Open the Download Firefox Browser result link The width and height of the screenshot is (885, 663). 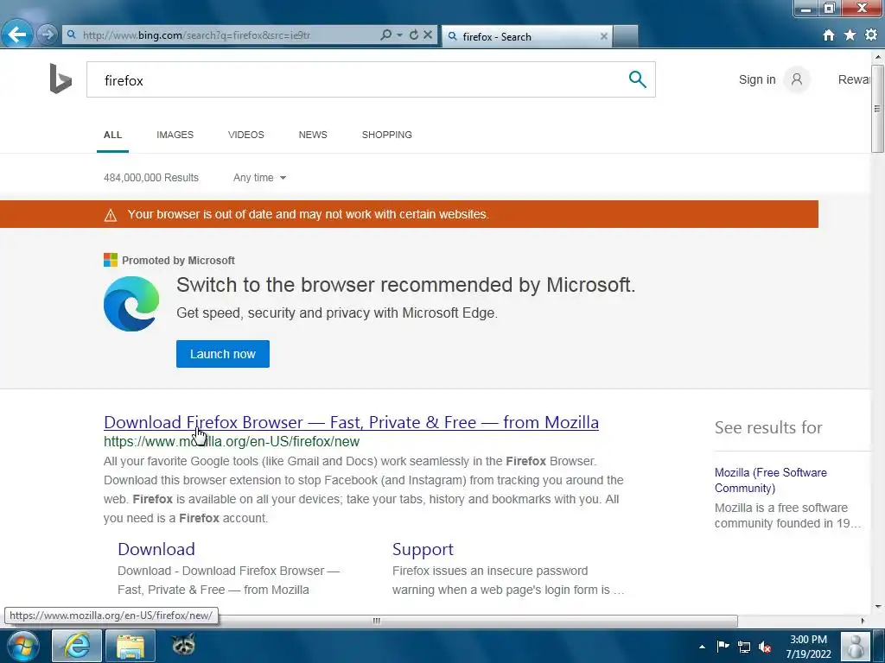click(x=351, y=422)
